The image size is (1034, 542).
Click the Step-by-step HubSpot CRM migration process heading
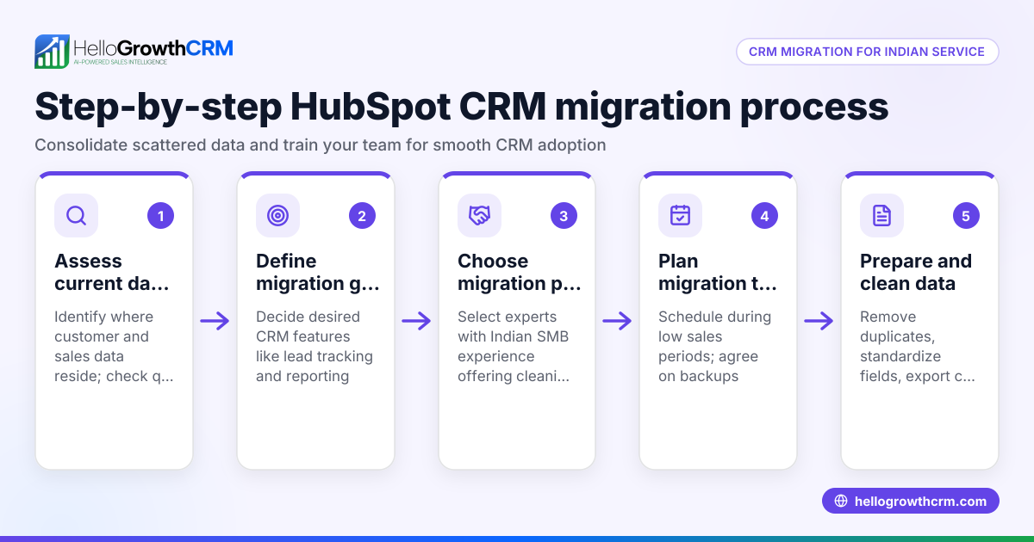point(462,107)
